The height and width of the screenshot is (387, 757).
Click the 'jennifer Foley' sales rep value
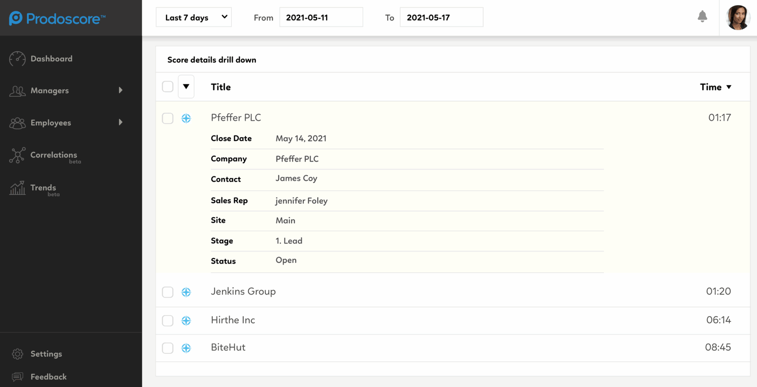tap(301, 201)
